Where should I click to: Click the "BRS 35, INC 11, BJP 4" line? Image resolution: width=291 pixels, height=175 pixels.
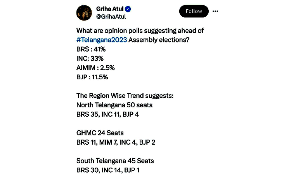pos(107,114)
